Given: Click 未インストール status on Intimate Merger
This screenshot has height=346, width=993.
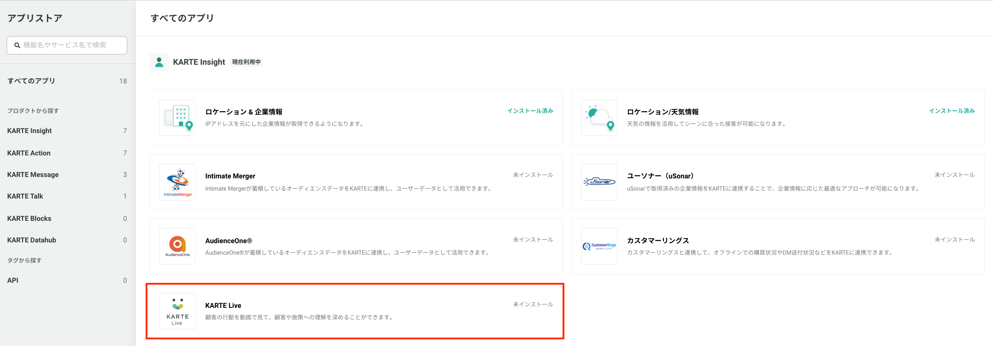Looking at the screenshot, I should 533,175.
